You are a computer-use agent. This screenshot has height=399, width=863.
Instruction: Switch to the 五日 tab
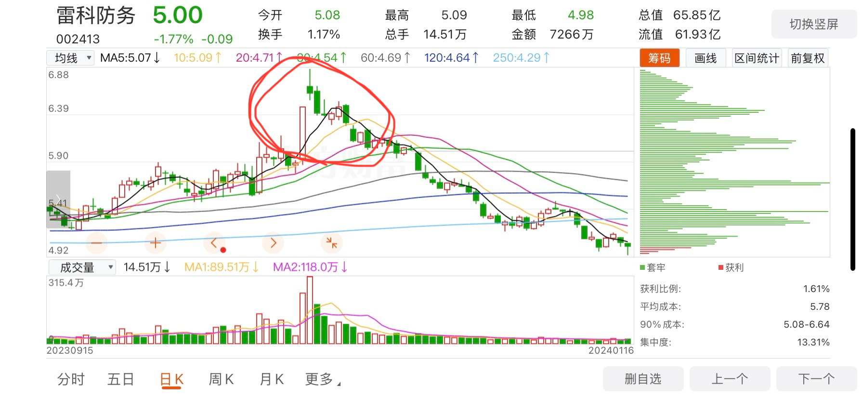(120, 379)
